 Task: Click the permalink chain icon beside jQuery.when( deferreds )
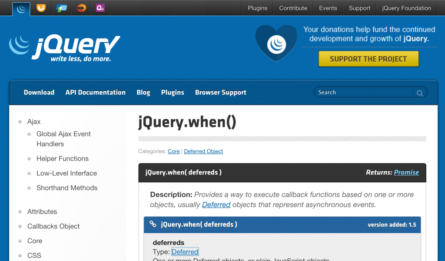tap(153, 224)
